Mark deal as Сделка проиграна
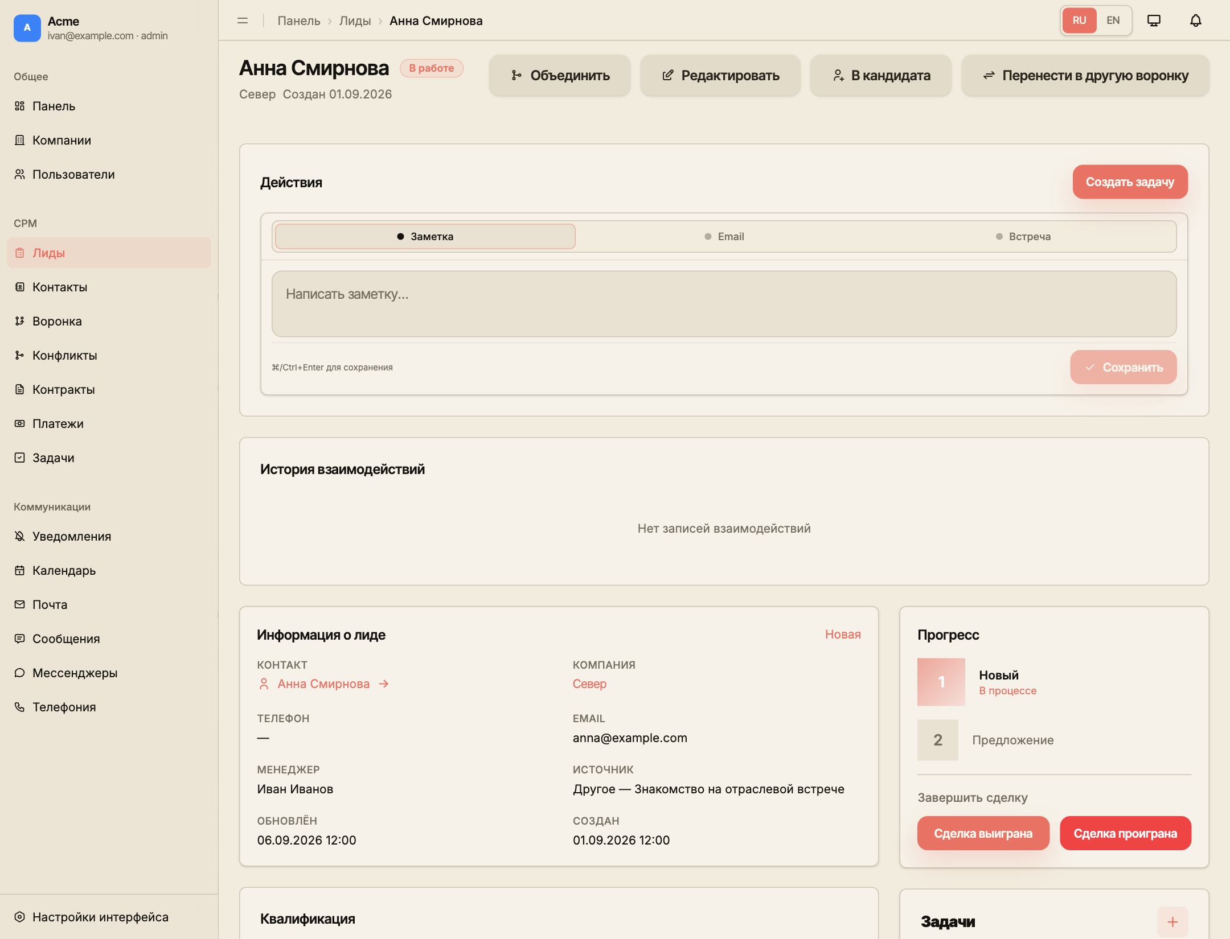The image size is (1230, 939). pos(1125,833)
